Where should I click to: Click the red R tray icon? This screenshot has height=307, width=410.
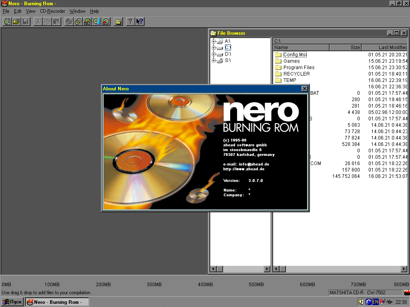(382, 302)
